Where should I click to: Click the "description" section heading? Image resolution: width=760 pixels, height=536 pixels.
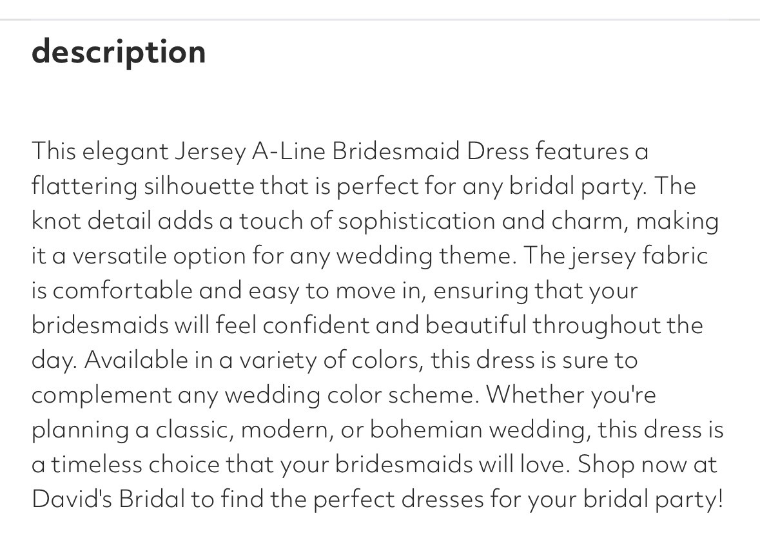pyautogui.click(x=119, y=52)
